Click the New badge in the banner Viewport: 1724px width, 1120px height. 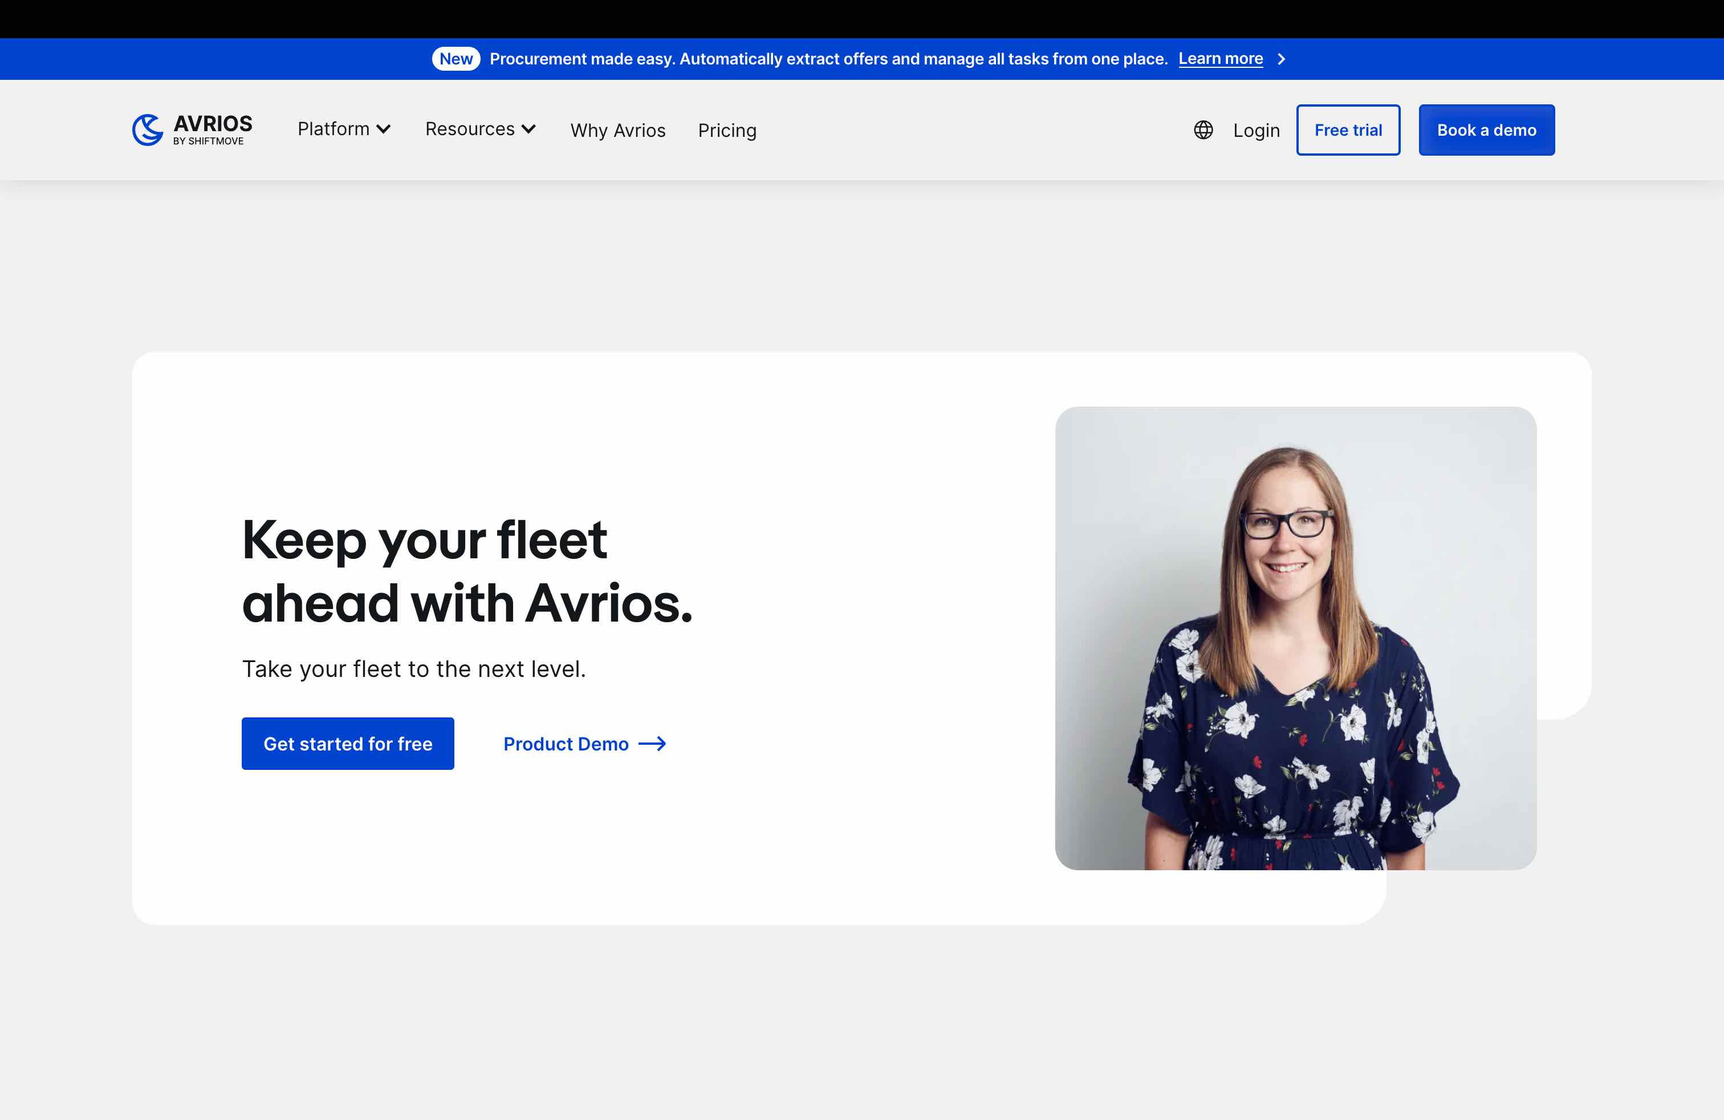click(x=456, y=59)
